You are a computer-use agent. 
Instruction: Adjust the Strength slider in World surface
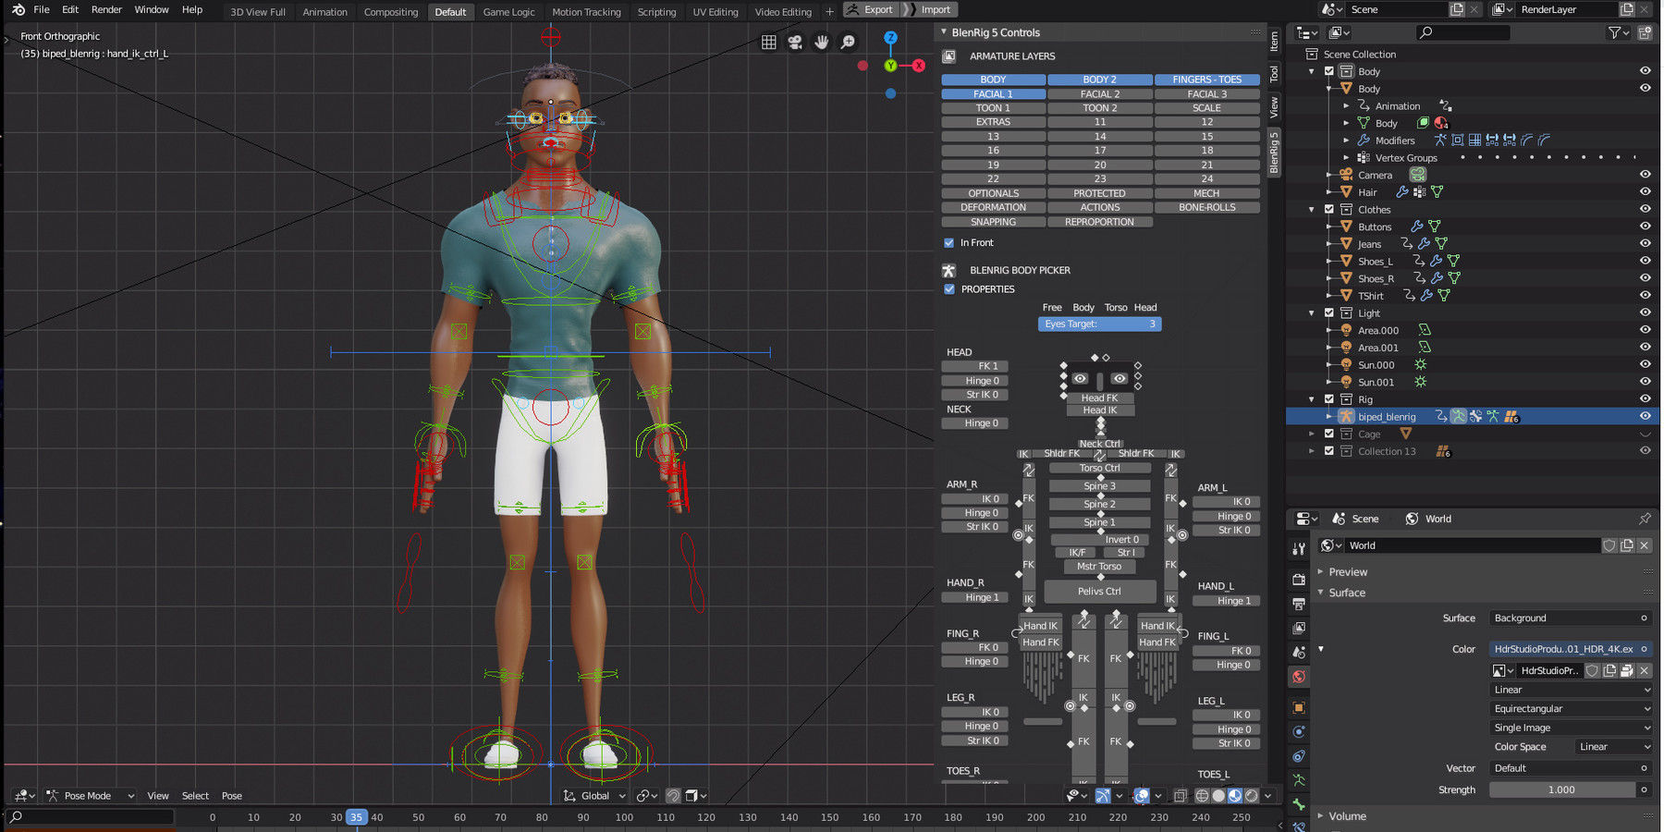pos(1561,789)
